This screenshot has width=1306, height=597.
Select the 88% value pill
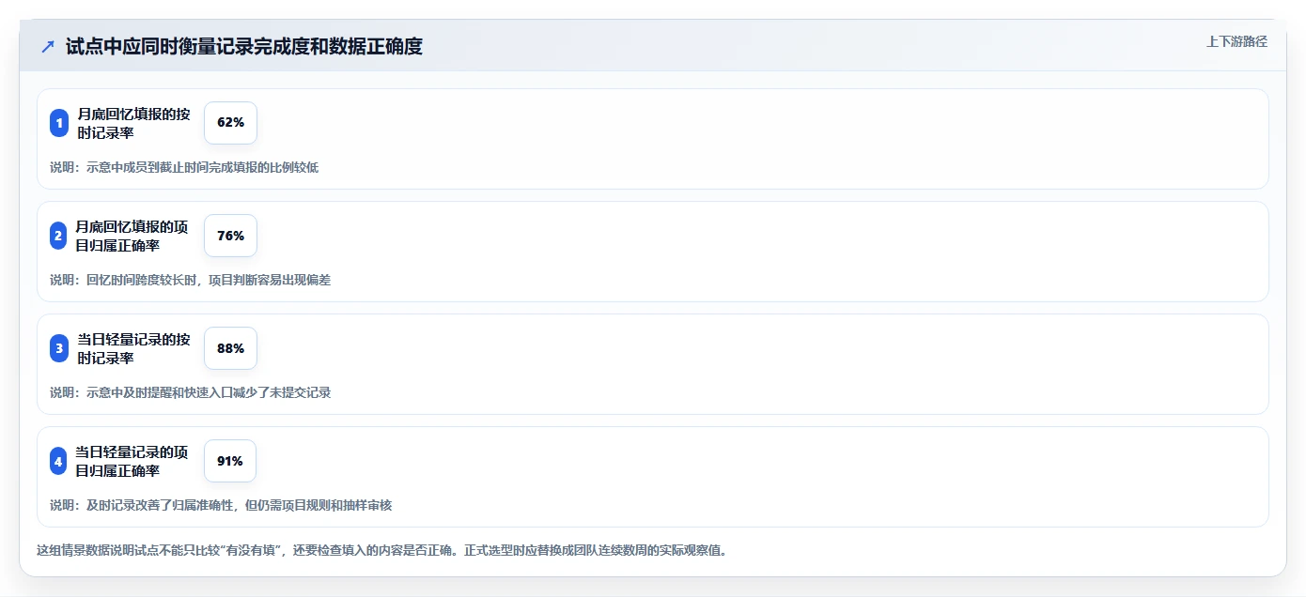[x=230, y=348]
